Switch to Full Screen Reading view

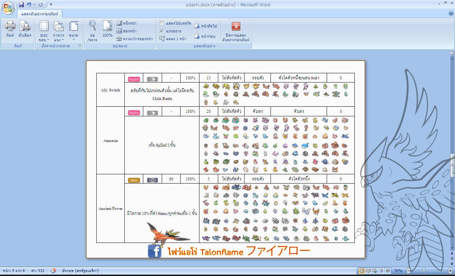pyautogui.click(x=368, y=271)
